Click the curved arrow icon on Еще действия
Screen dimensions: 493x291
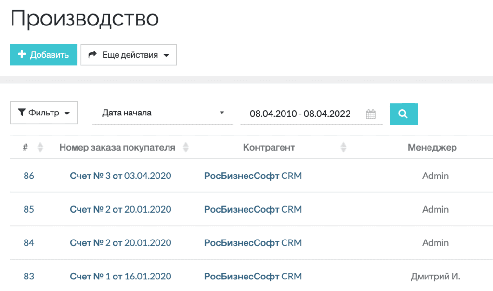[x=93, y=54]
